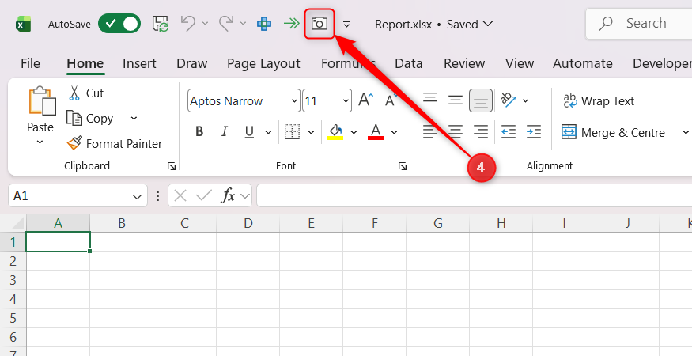This screenshot has height=356, width=692.
Task: Click Merge & Centre button
Action: click(x=614, y=132)
